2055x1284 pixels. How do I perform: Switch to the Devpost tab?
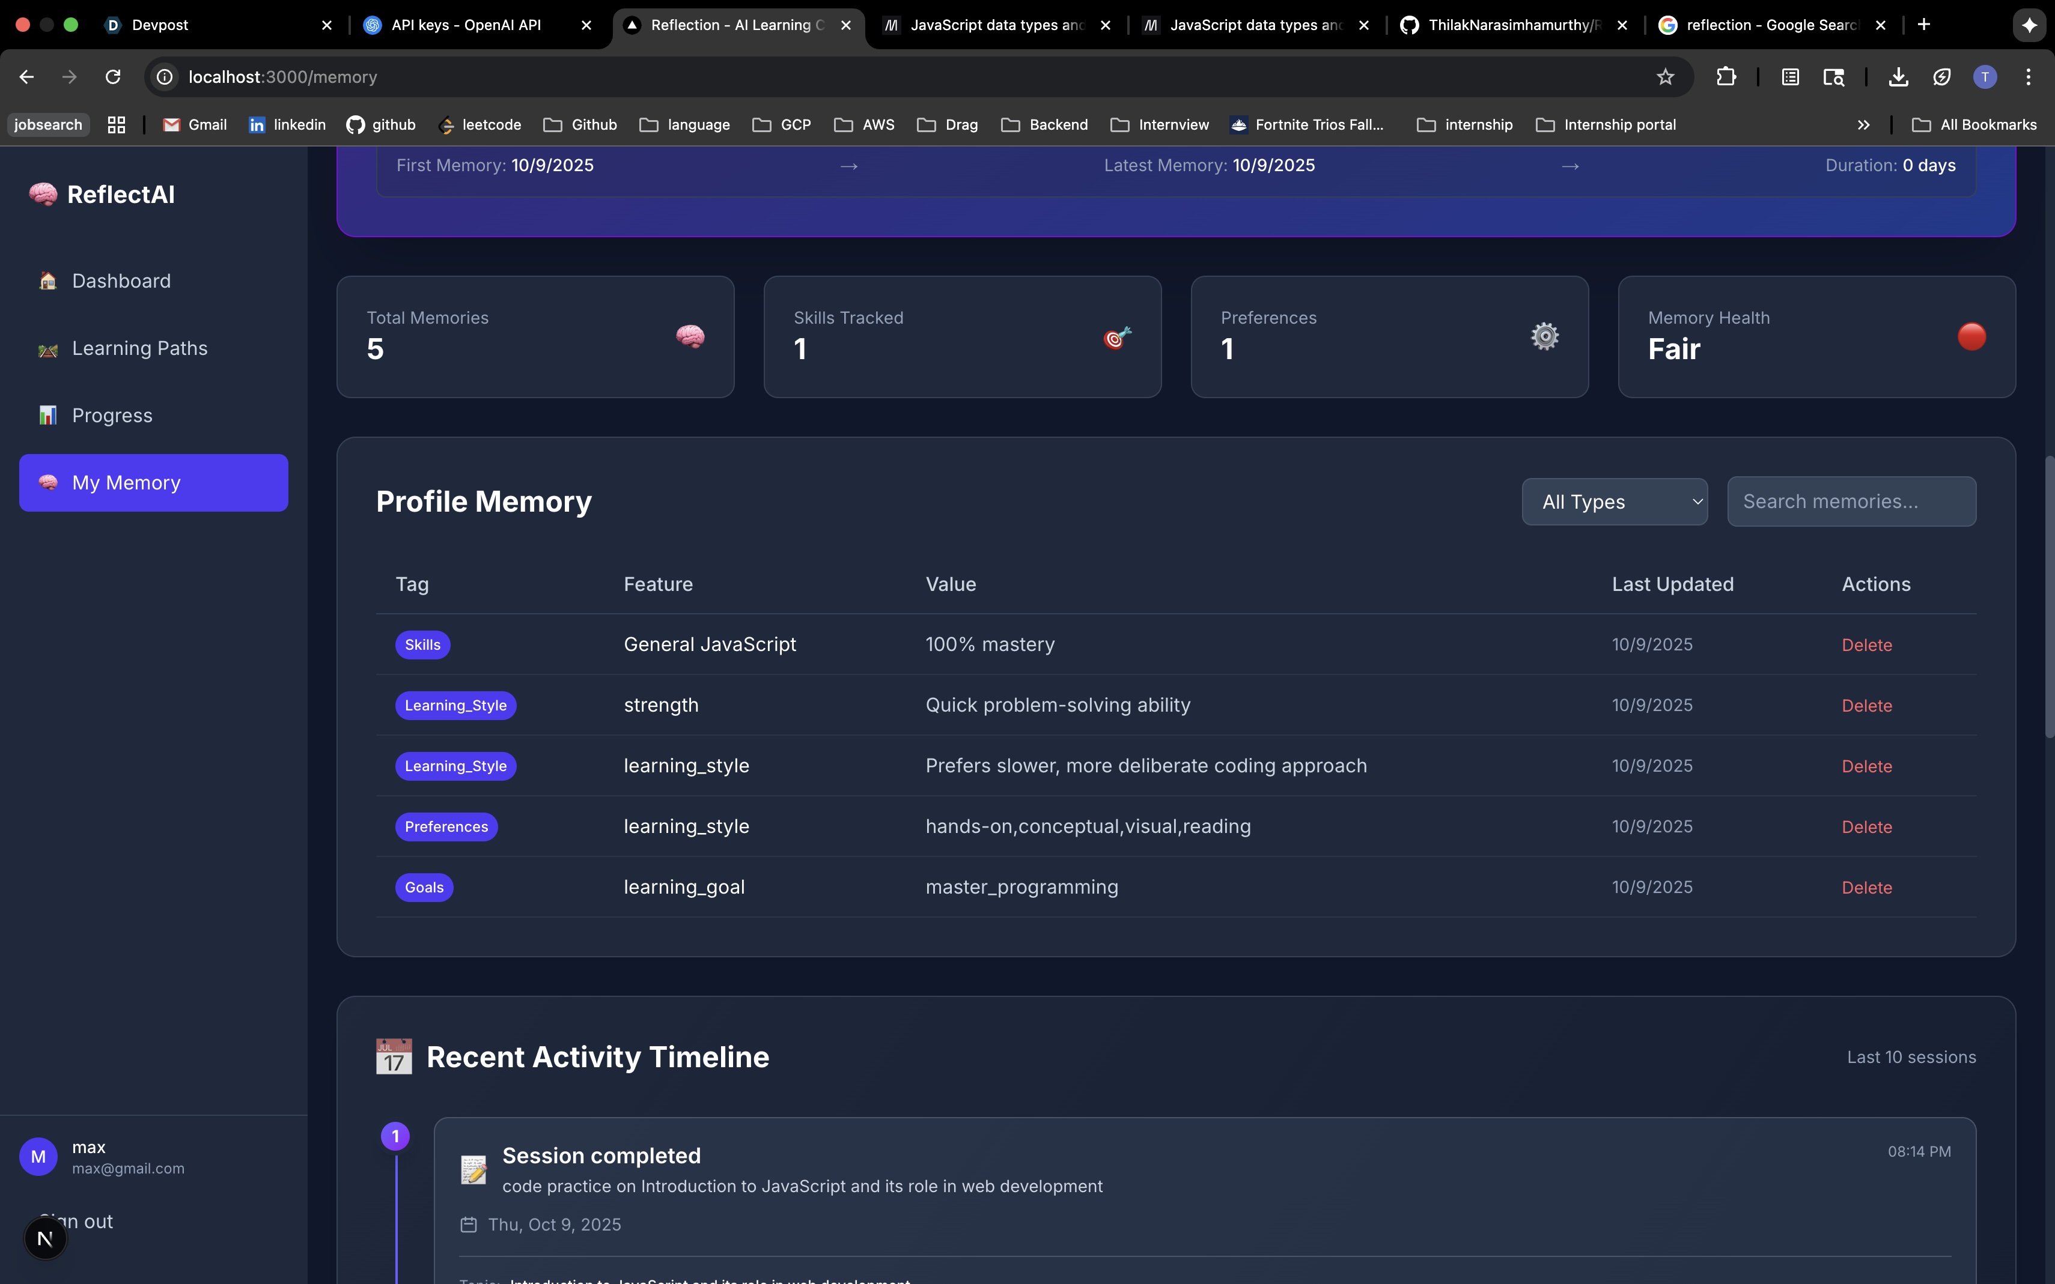coord(160,25)
